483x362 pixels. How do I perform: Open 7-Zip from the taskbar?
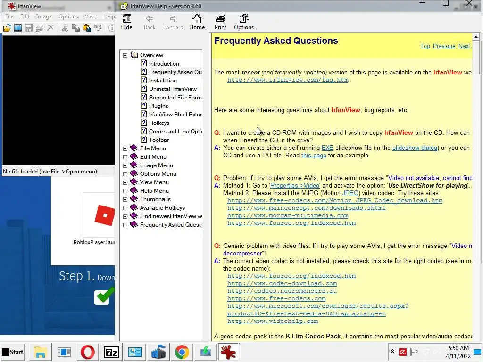coord(111,352)
